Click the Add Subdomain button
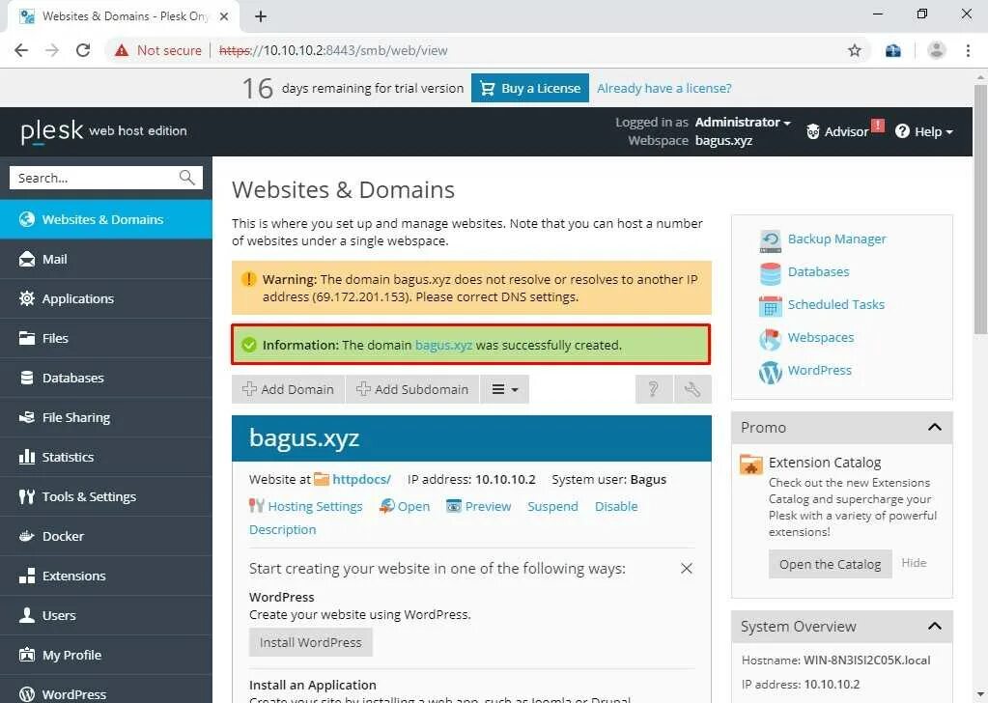 tap(412, 389)
